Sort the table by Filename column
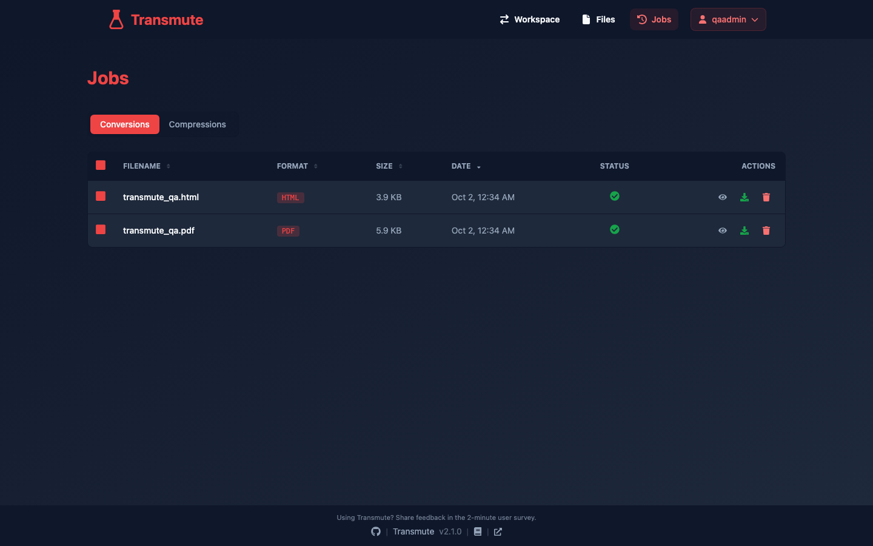This screenshot has height=546, width=873. click(x=147, y=166)
